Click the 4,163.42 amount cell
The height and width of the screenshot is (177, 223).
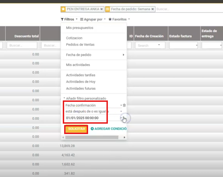point(68,155)
